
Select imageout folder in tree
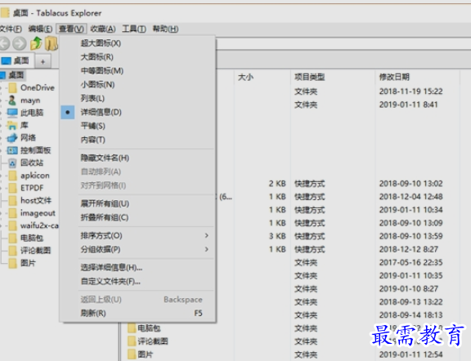[x=38, y=213]
